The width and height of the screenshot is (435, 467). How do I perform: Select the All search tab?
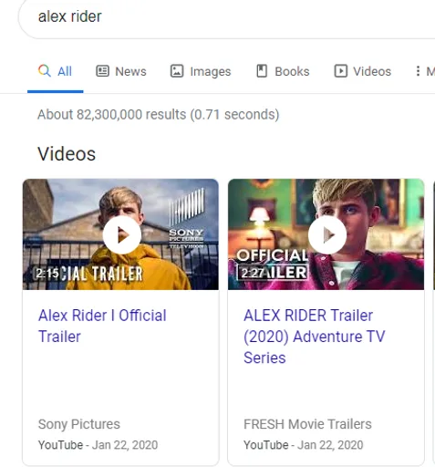coord(55,72)
